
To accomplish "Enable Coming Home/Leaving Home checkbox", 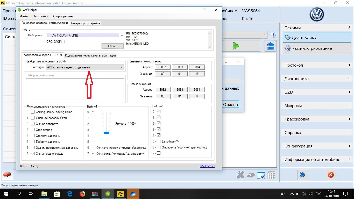I will [33, 112].
